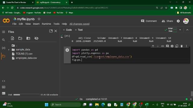Select the TCS.NS (1).csv file

tap(24, 54)
